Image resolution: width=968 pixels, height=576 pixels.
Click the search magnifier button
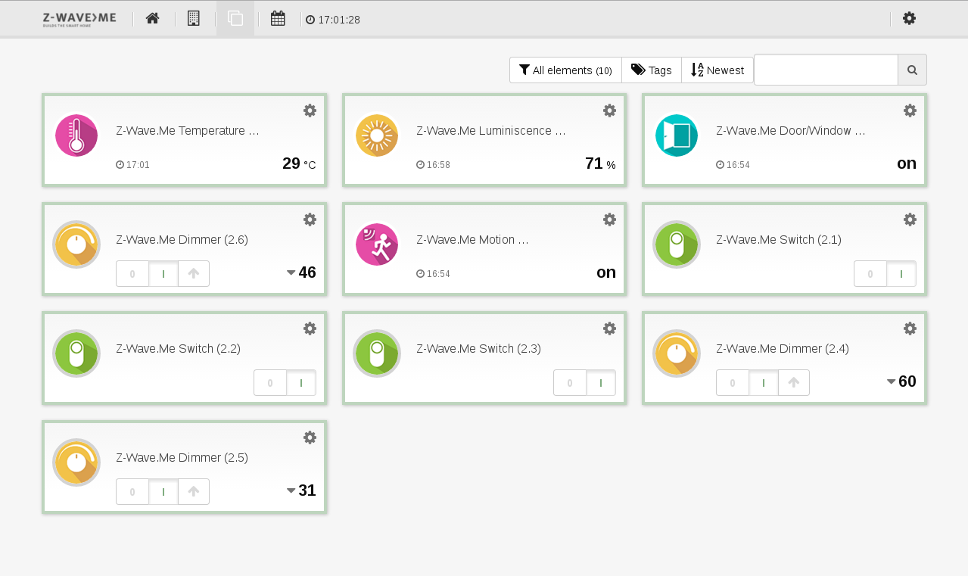[912, 70]
